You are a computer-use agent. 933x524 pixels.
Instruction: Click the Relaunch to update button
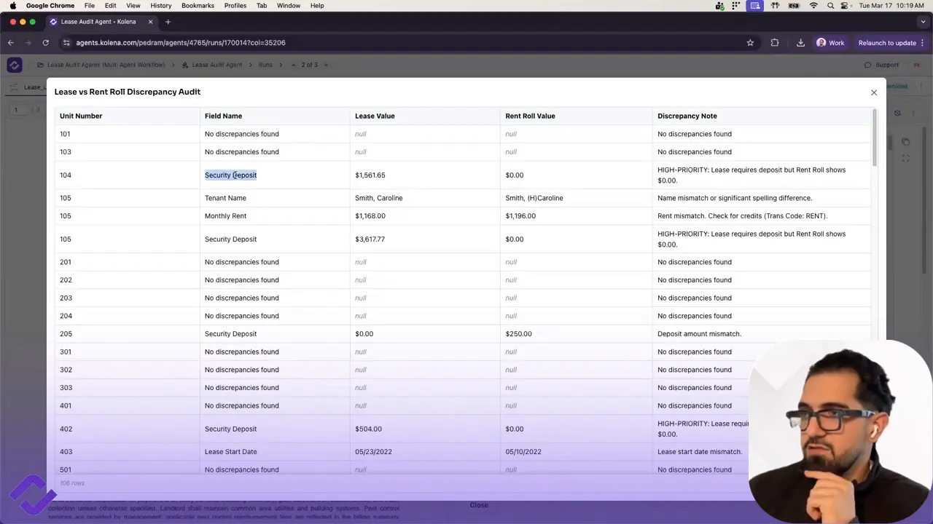(887, 42)
